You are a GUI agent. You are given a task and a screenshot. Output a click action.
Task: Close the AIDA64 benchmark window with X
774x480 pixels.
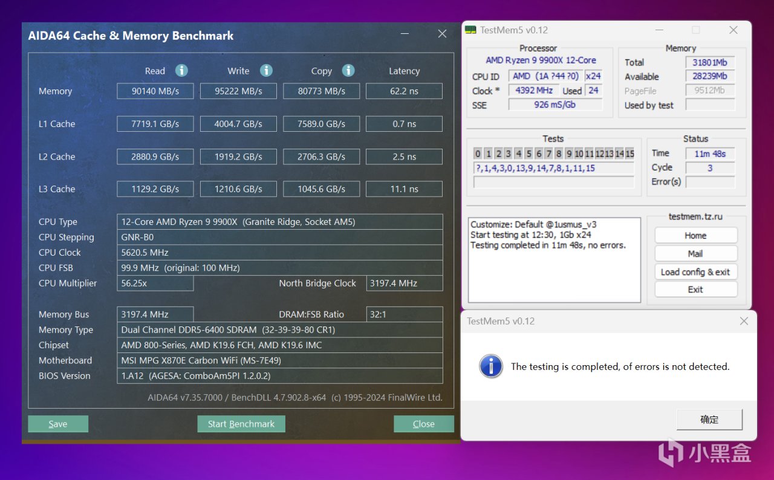[442, 34]
